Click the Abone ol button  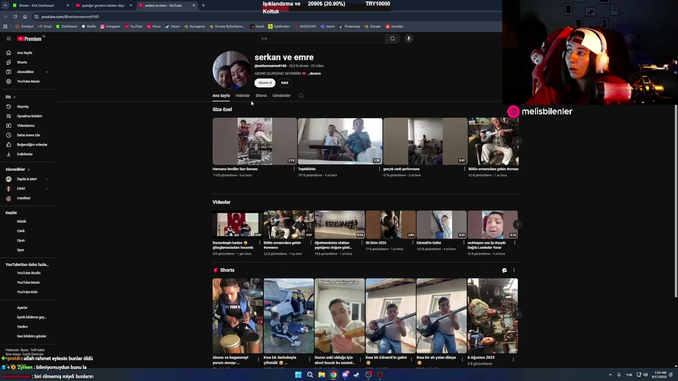[265, 83]
